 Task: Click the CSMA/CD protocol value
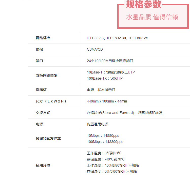95,49
